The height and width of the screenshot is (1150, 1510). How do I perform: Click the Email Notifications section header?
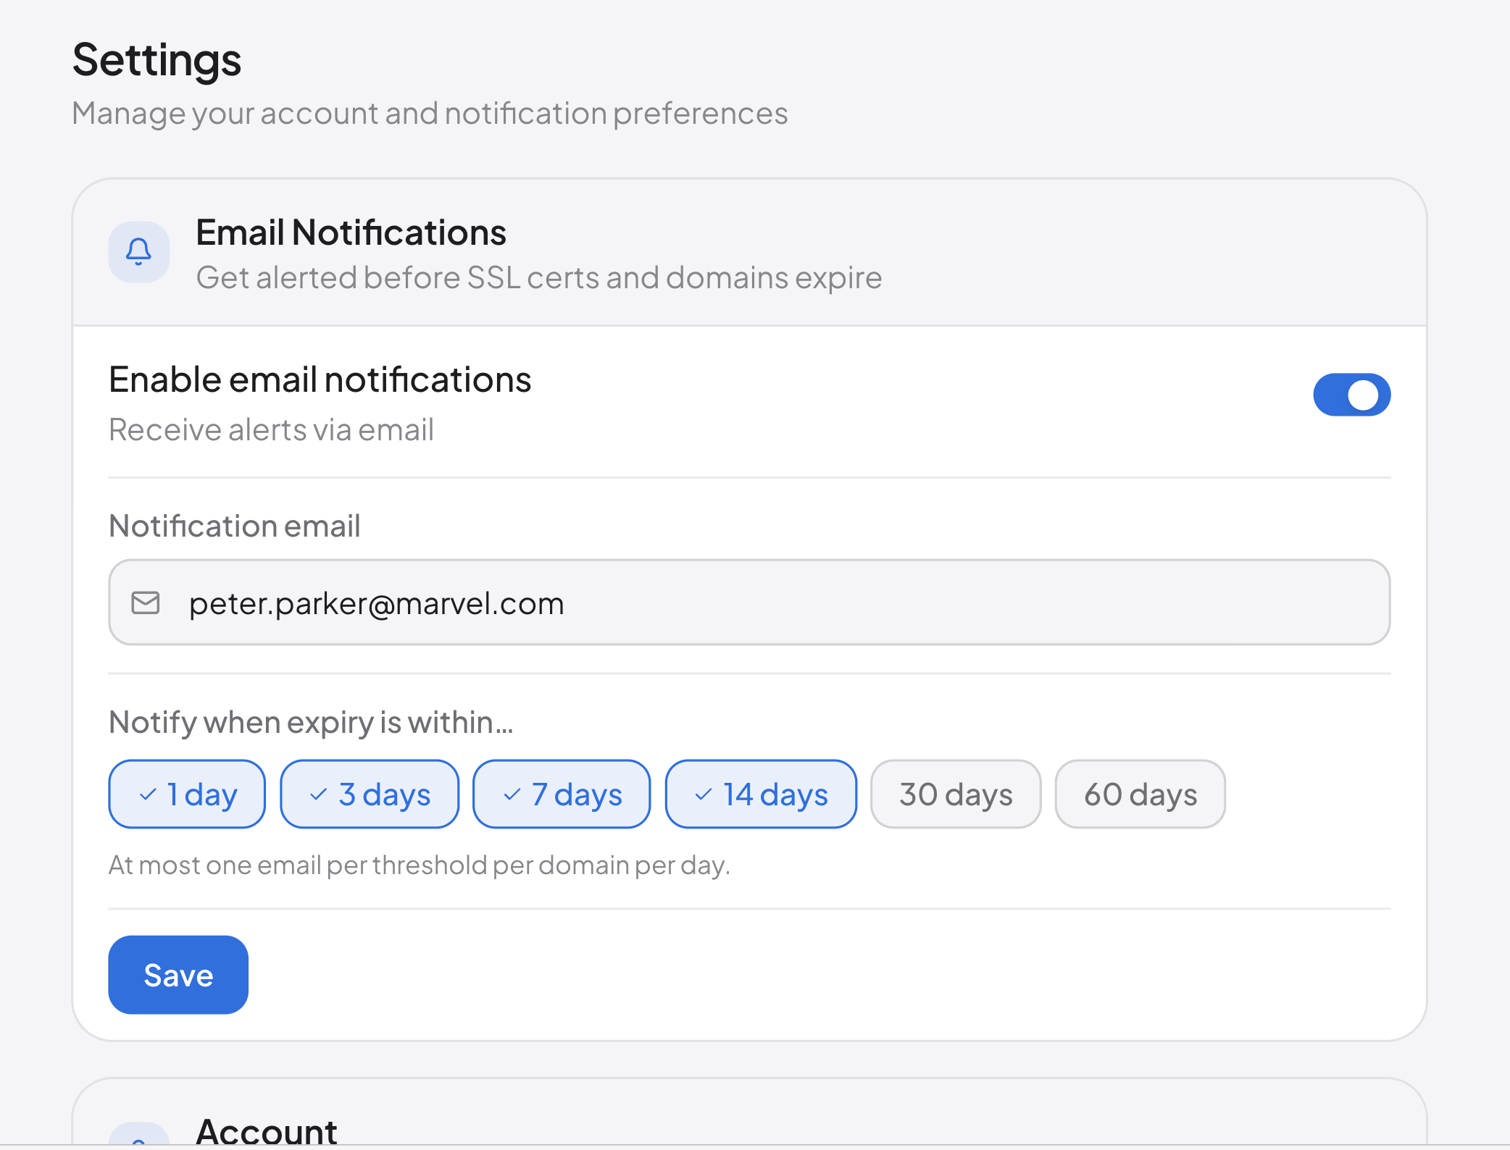[351, 232]
